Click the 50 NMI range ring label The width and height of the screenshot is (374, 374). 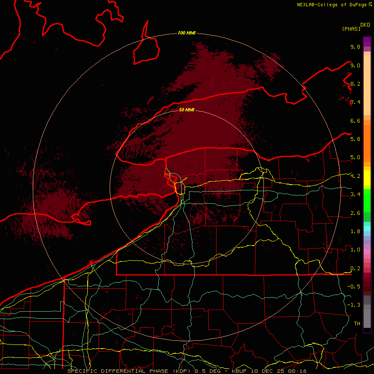point(187,110)
